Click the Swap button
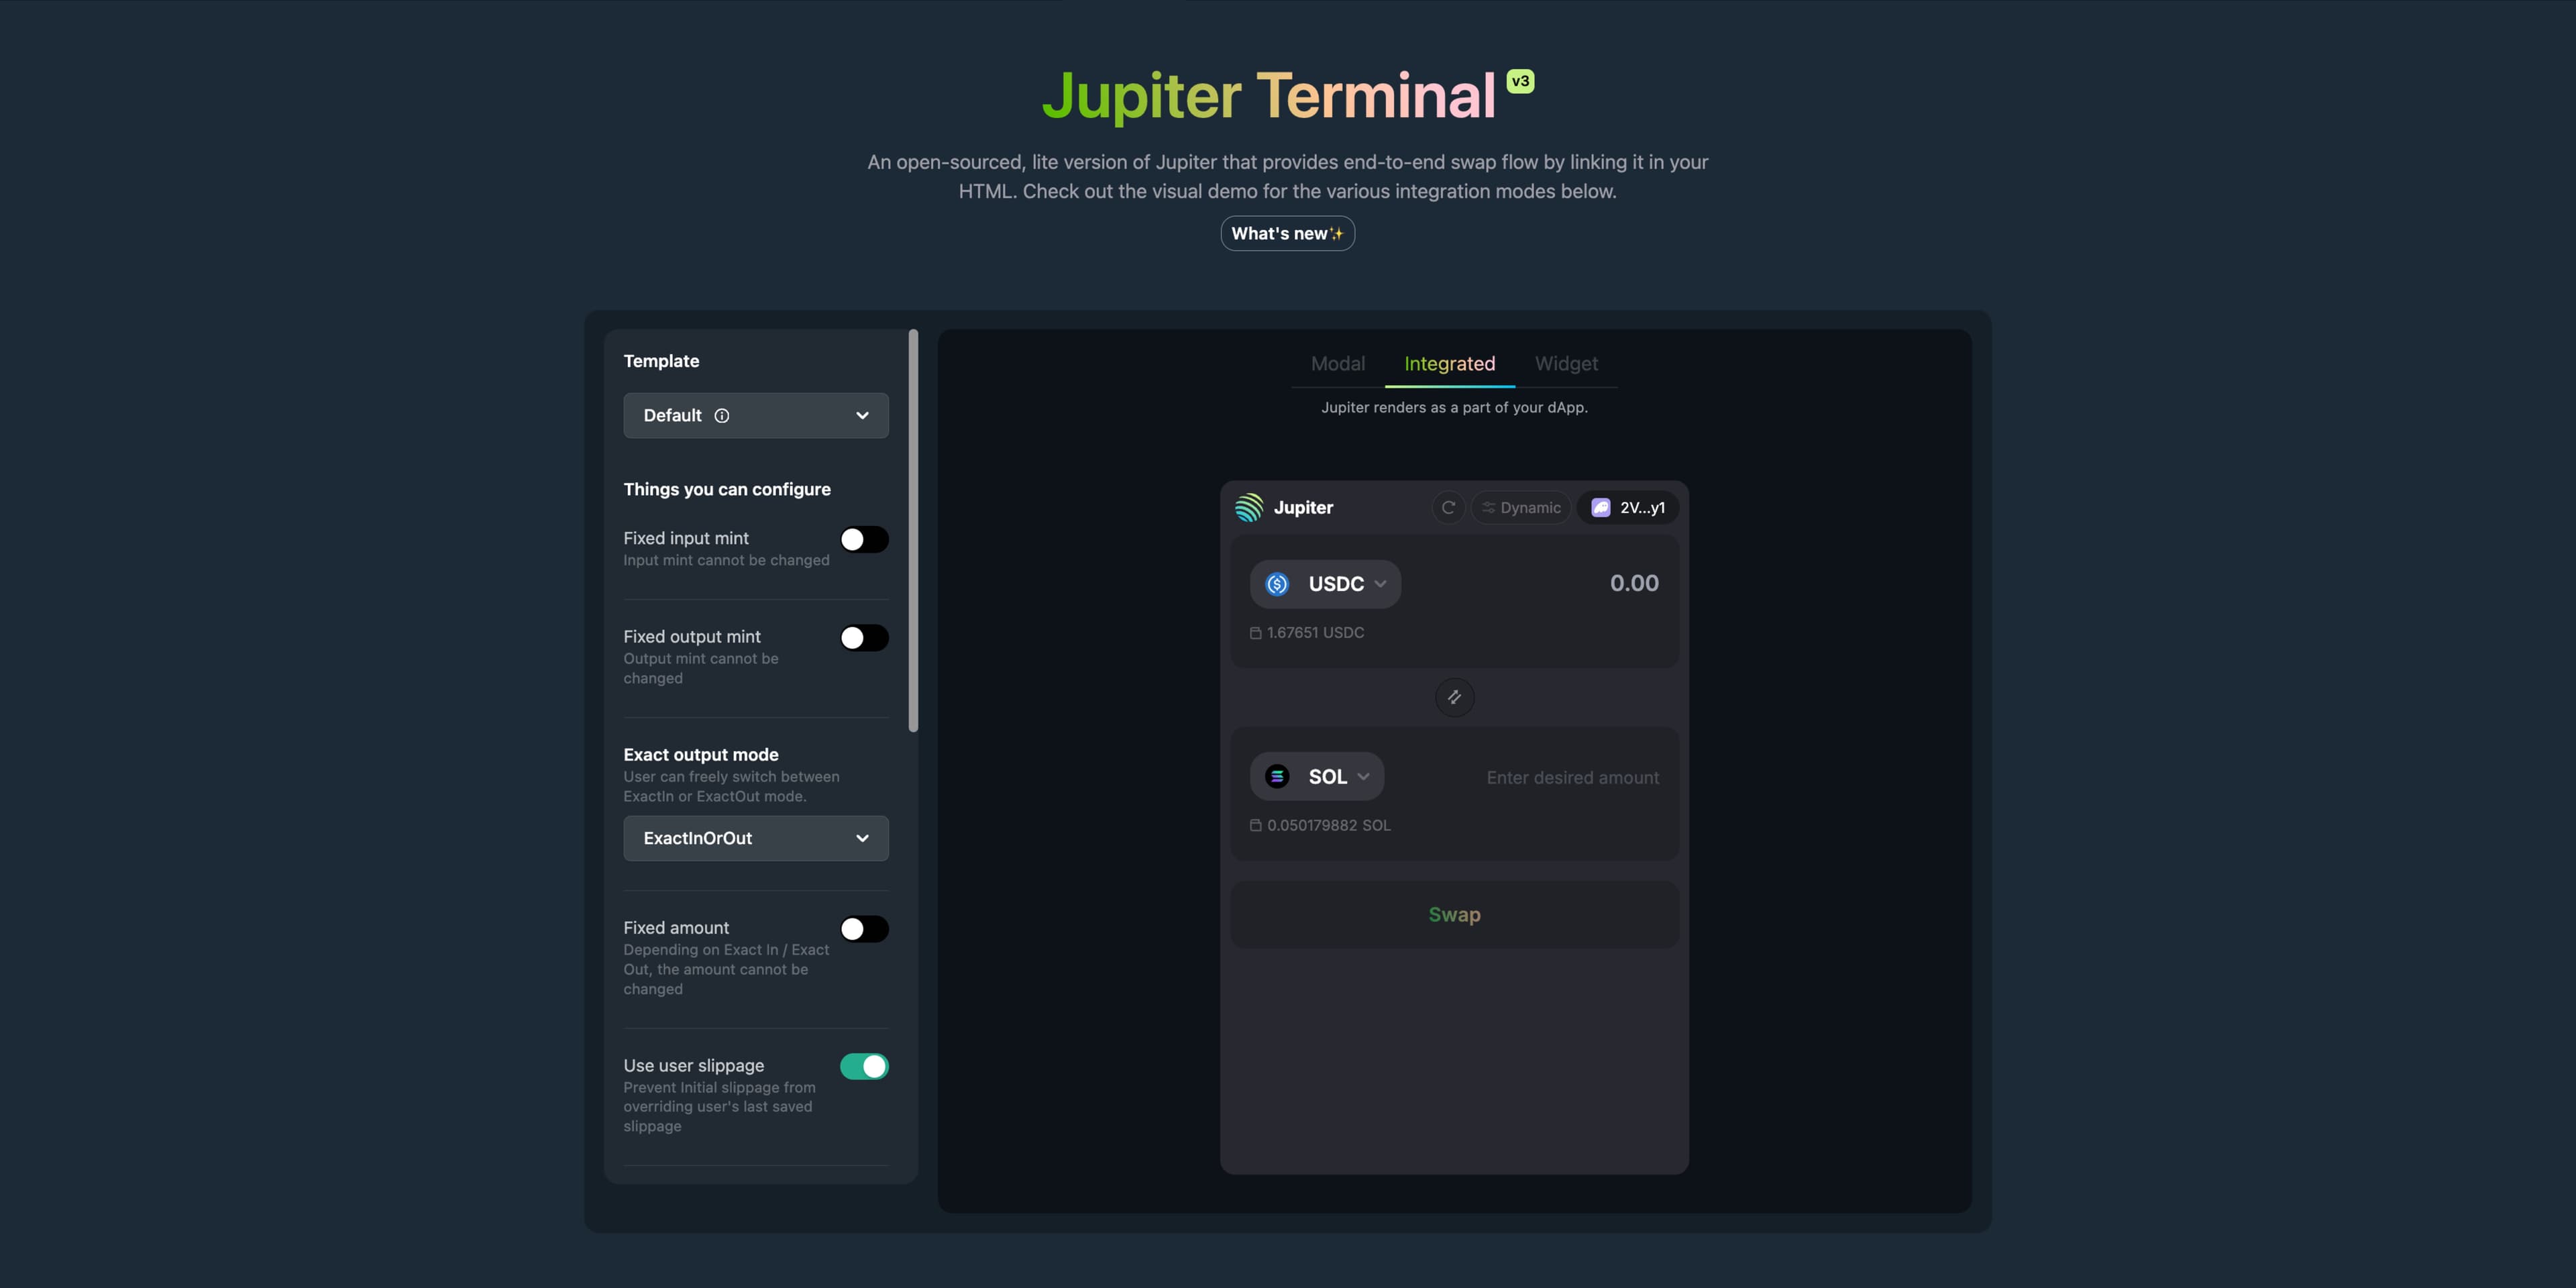The width and height of the screenshot is (2576, 1288). click(1454, 914)
